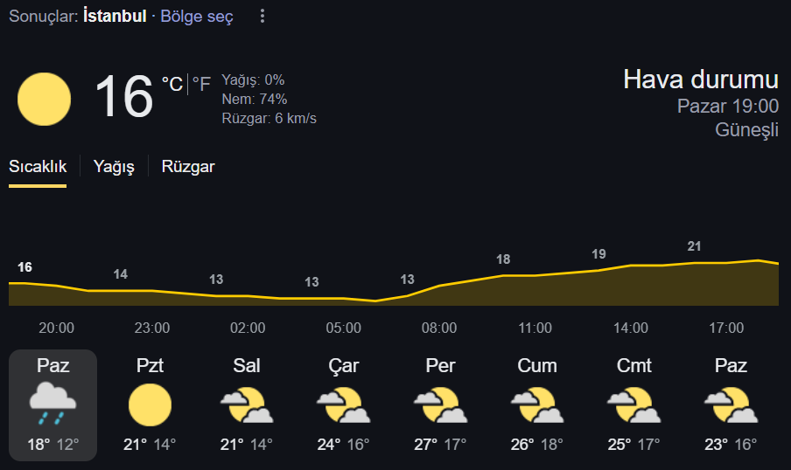Pick the Çar partly cloudy forecast
The image size is (791, 470).
click(344, 405)
